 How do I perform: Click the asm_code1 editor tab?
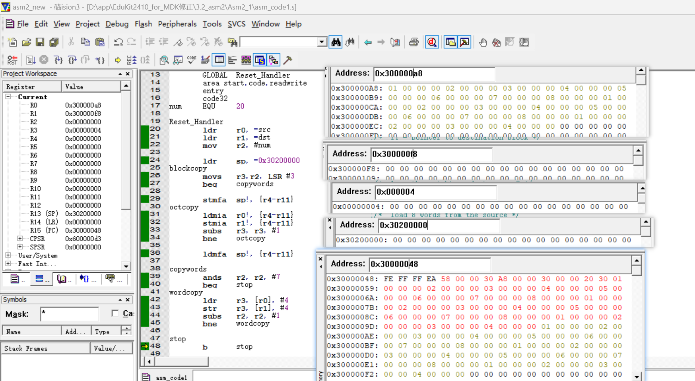[166, 377]
